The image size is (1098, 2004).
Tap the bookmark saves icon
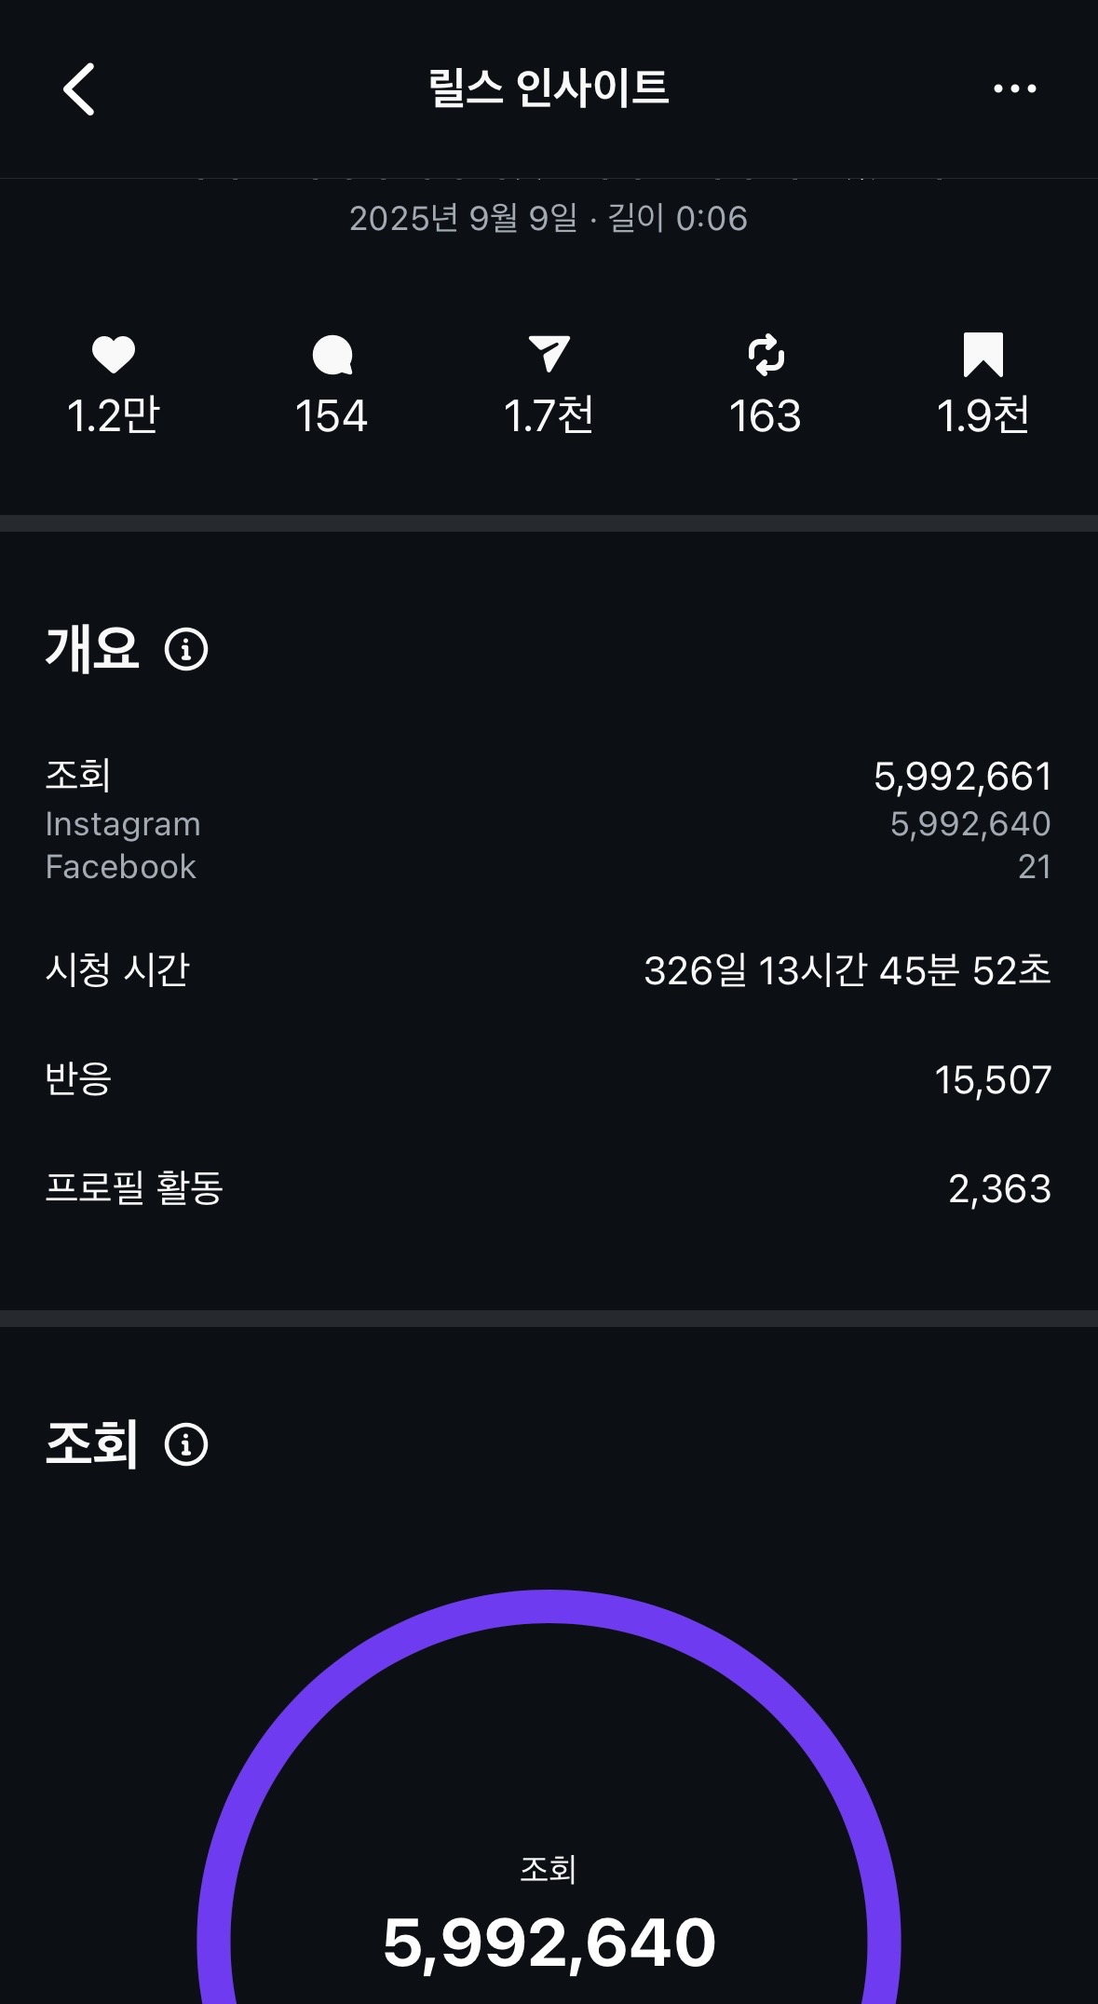click(x=983, y=355)
